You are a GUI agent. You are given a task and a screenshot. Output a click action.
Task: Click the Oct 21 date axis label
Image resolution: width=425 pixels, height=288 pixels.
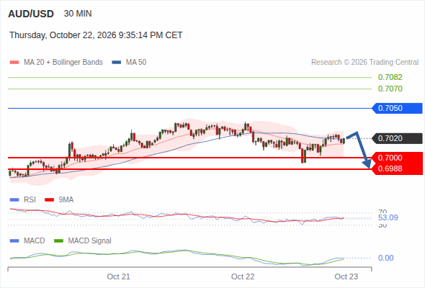pos(118,276)
